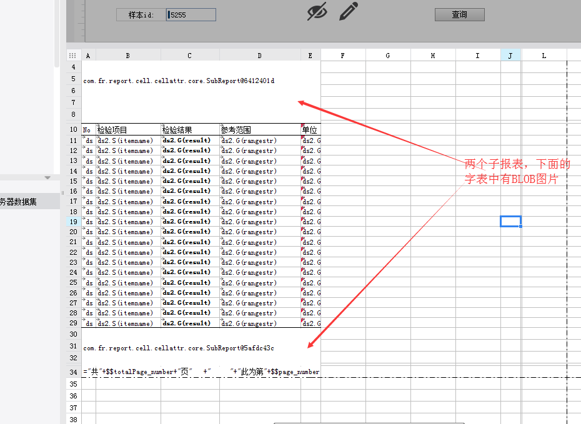
Task: Click the 样本id label widget
Action: coord(141,15)
